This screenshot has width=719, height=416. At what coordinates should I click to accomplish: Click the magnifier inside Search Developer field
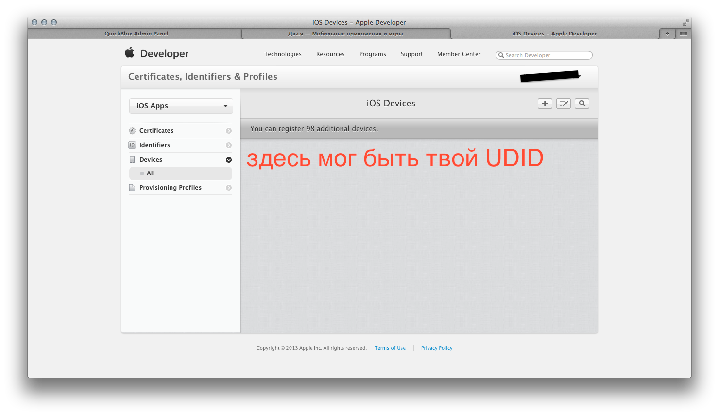coord(501,55)
